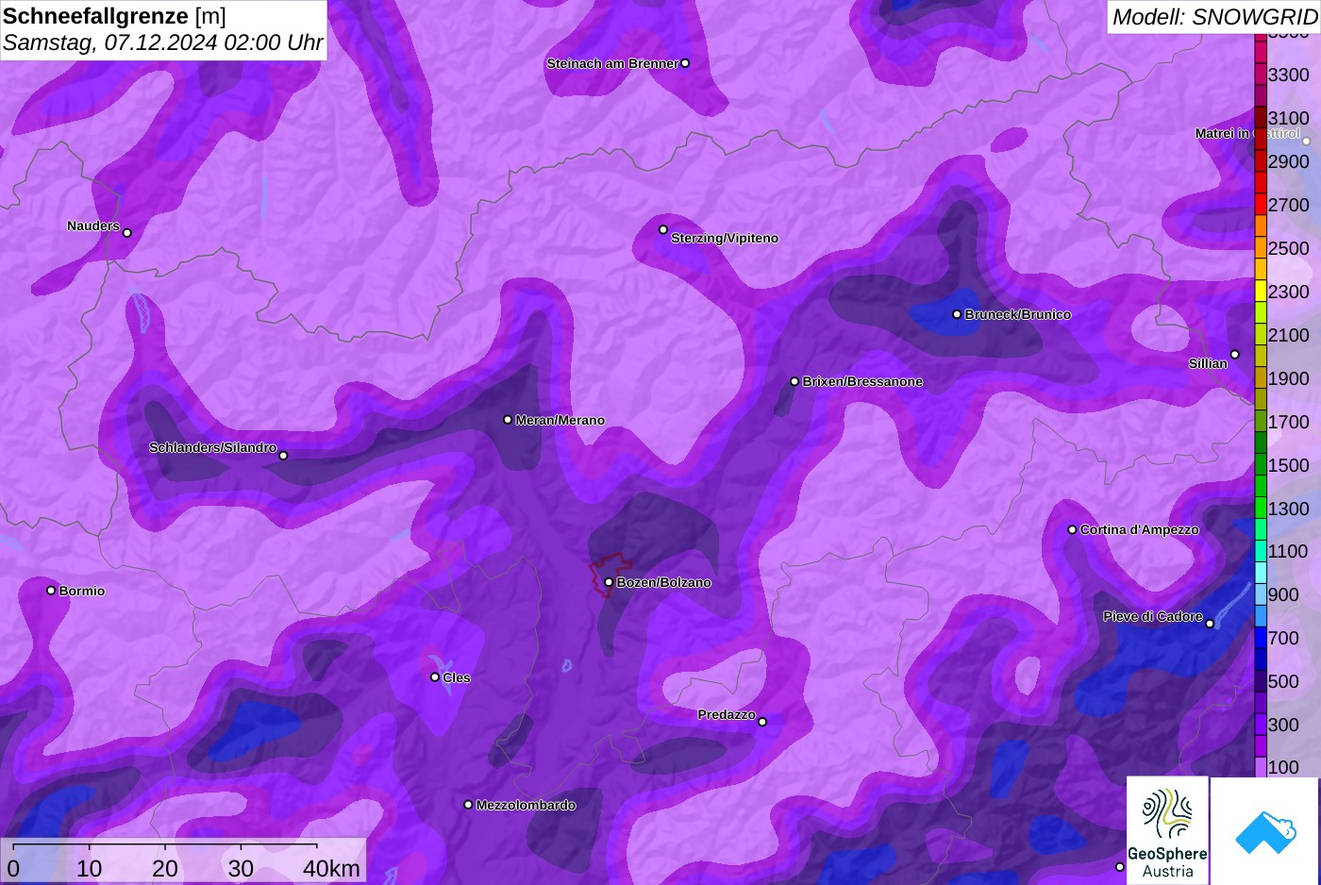Screen dimensions: 1321x885
Task: Click the blue cloud arrow logo
Action: pyautogui.click(x=1265, y=831)
